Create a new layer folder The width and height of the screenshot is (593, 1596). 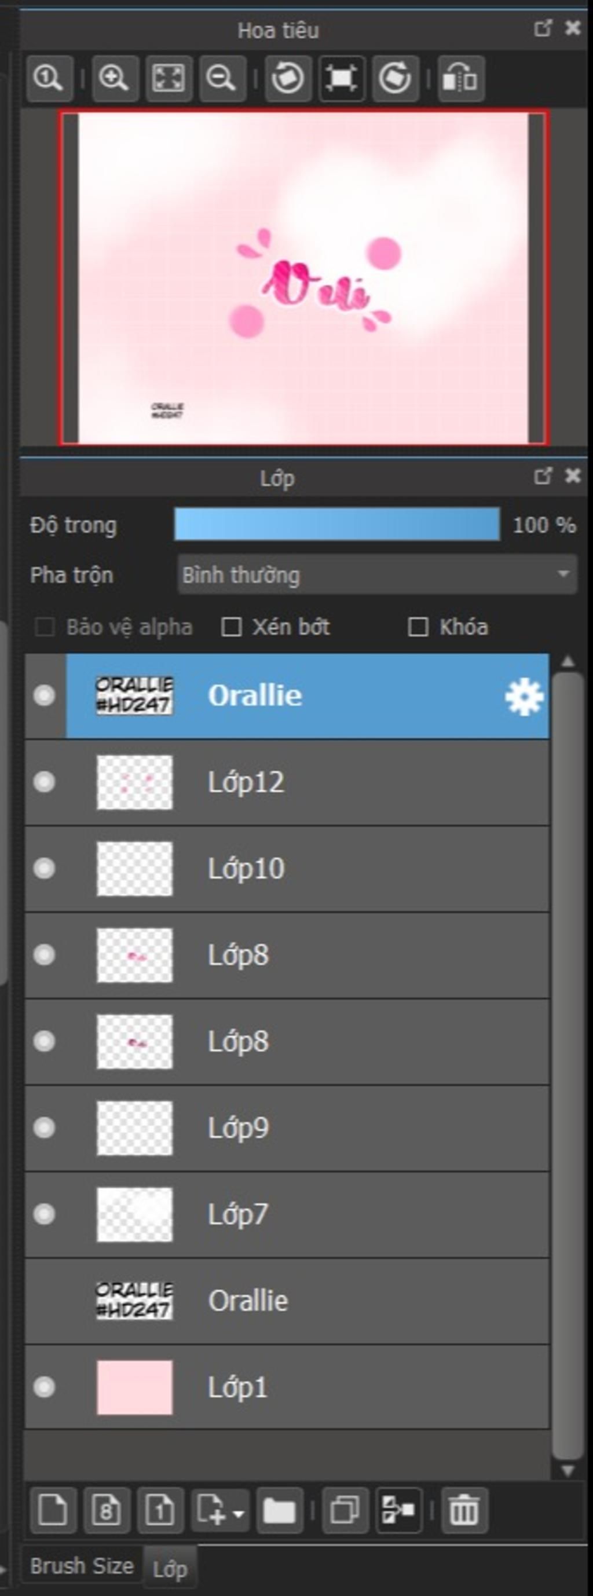[280, 1510]
